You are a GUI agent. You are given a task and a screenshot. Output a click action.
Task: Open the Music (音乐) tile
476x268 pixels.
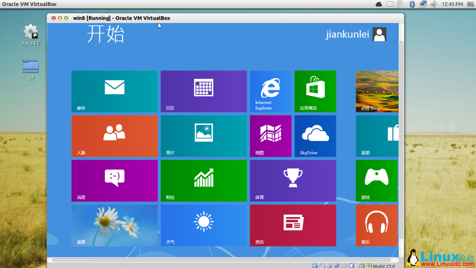(377, 225)
